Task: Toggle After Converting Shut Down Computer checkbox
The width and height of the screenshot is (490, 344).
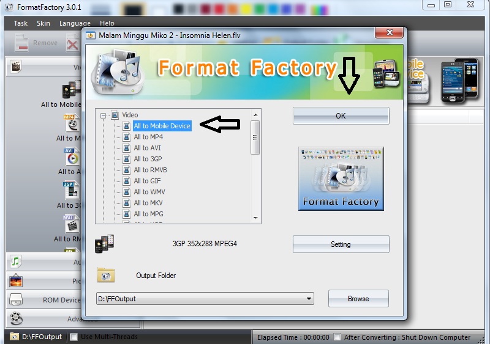Action: point(337,337)
